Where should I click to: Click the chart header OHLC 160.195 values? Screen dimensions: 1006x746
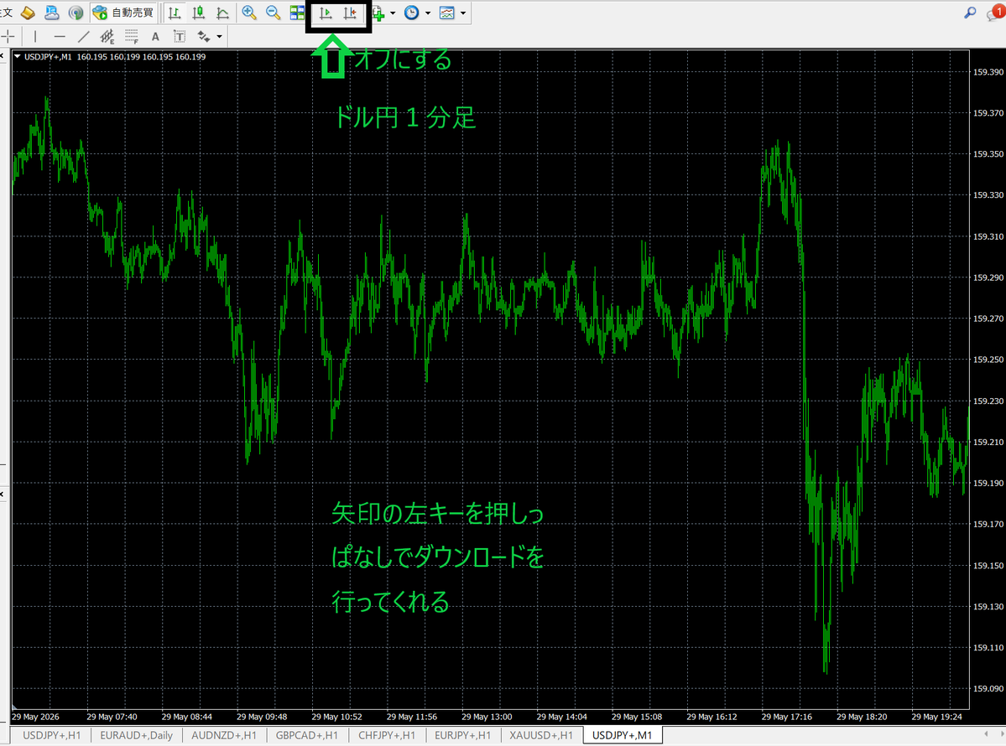141,57
